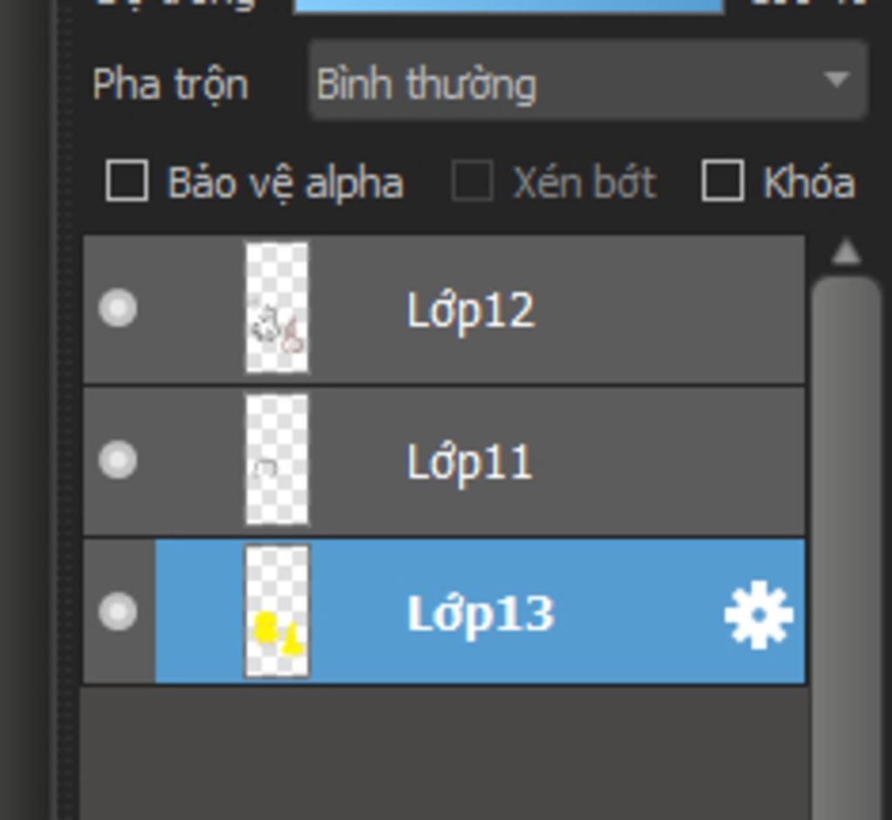Image resolution: width=892 pixels, height=820 pixels.
Task: Select the Lớp12 layer thumbnail
Action: [277, 308]
